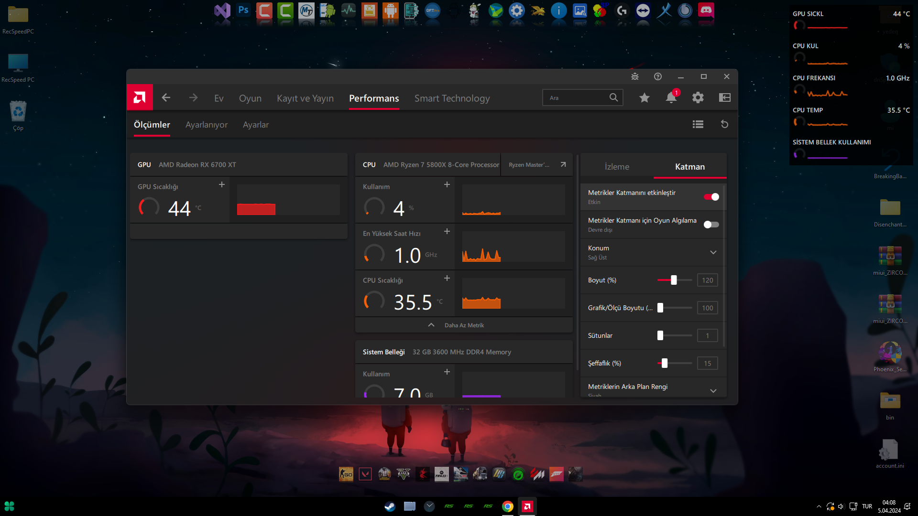The width and height of the screenshot is (918, 516).
Task: Add GPU Sıcaklığı metric with plus
Action: [222, 184]
